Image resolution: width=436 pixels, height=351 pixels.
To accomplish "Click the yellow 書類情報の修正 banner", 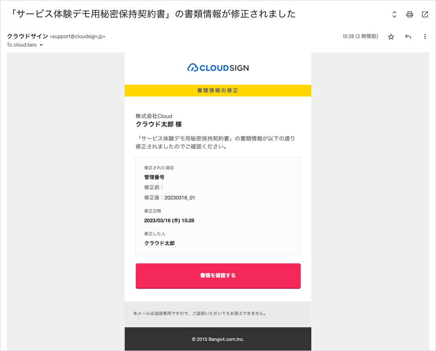I will coord(218,91).
